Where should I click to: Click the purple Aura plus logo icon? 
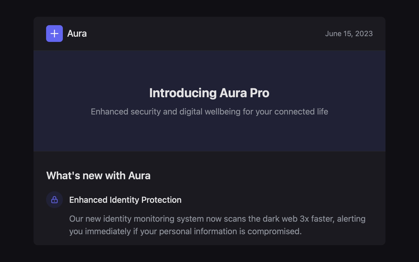pos(54,34)
